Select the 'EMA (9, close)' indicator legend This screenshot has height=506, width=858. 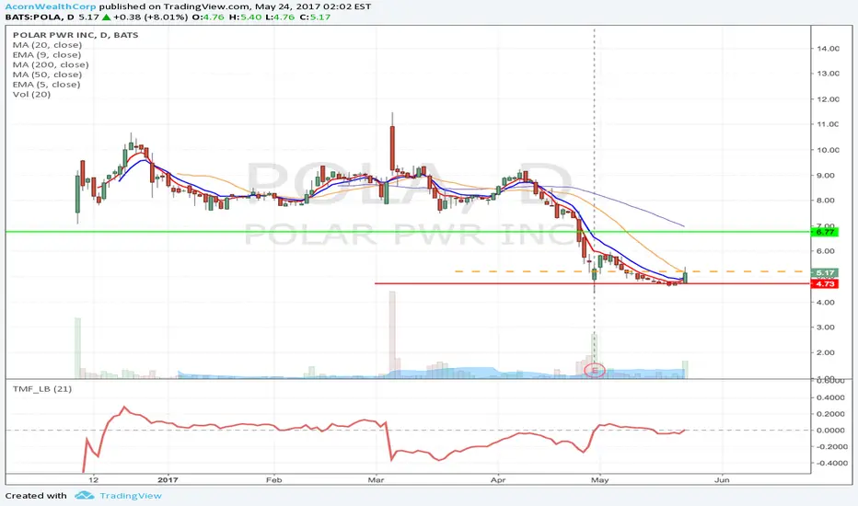click(x=47, y=54)
